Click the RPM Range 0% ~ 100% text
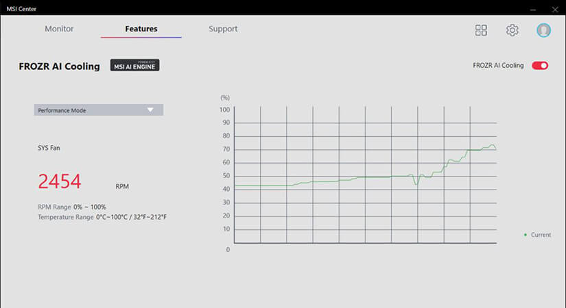 coord(71,207)
